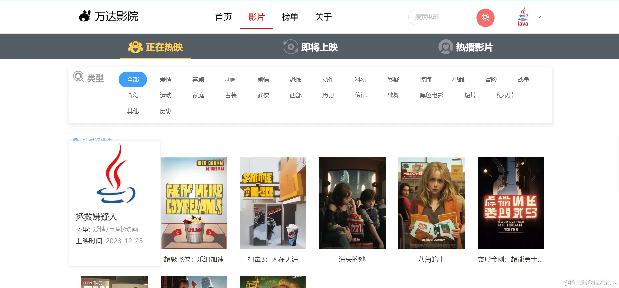This screenshot has height=288, width=619.
Task: Click the release date 2023-12-25
Action: 124,241
